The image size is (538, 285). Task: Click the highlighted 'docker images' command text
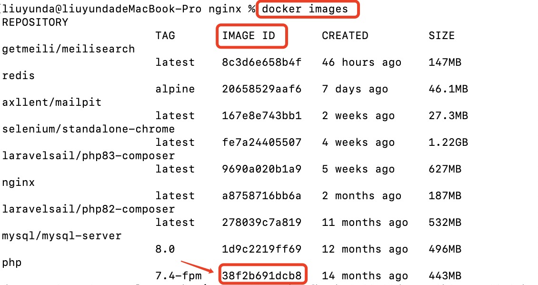click(305, 9)
